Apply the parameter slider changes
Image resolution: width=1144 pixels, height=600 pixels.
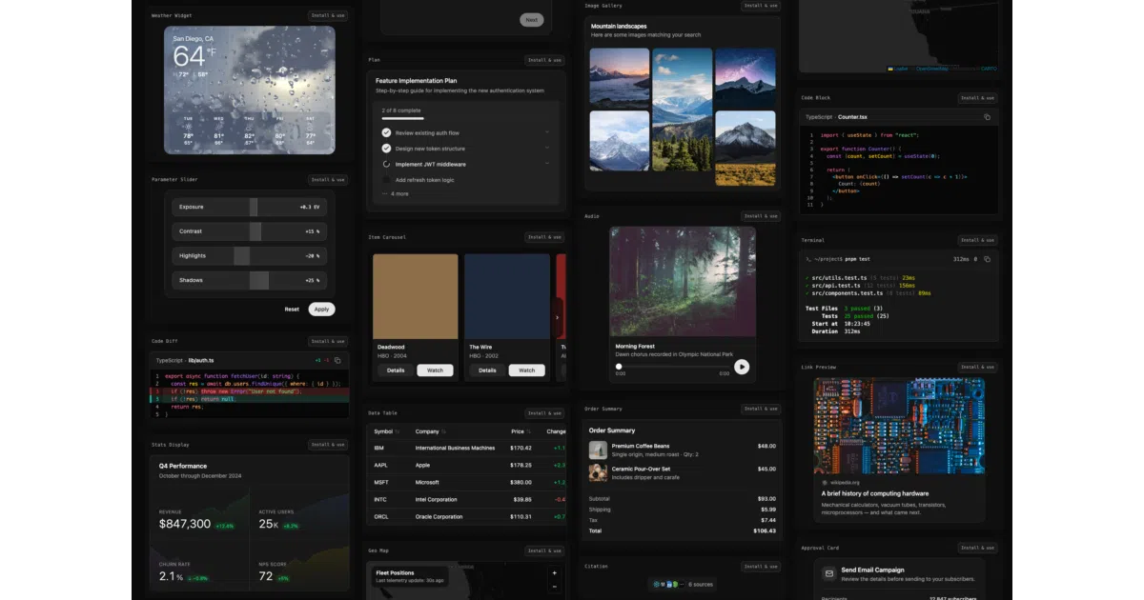click(321, 310)
